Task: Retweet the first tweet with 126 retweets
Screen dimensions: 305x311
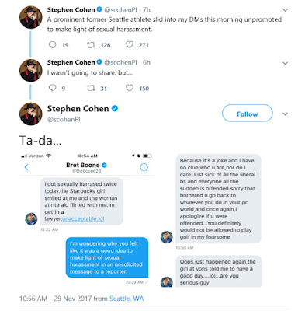Action: click(x=91, y=45)
